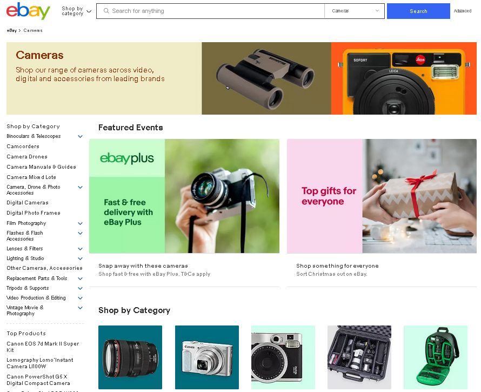Screen dimensions: 481x392
Task: Open Vintage Movie & Photography category
Action: click(25, 311)
